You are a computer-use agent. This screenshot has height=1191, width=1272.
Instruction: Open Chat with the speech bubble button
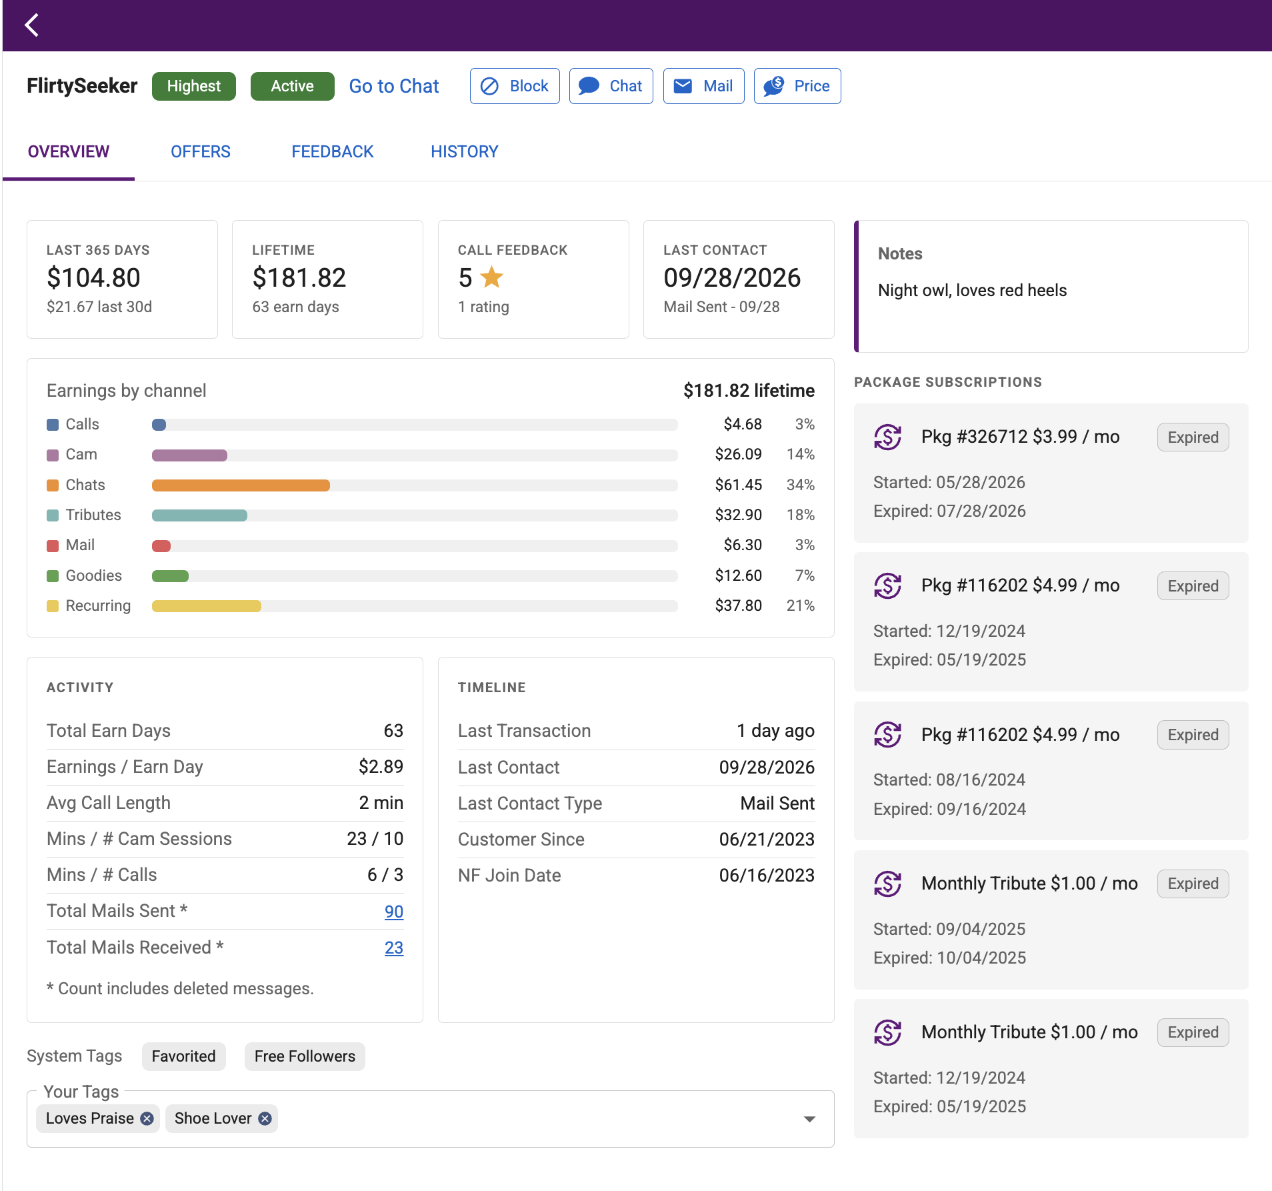point(611,86)
